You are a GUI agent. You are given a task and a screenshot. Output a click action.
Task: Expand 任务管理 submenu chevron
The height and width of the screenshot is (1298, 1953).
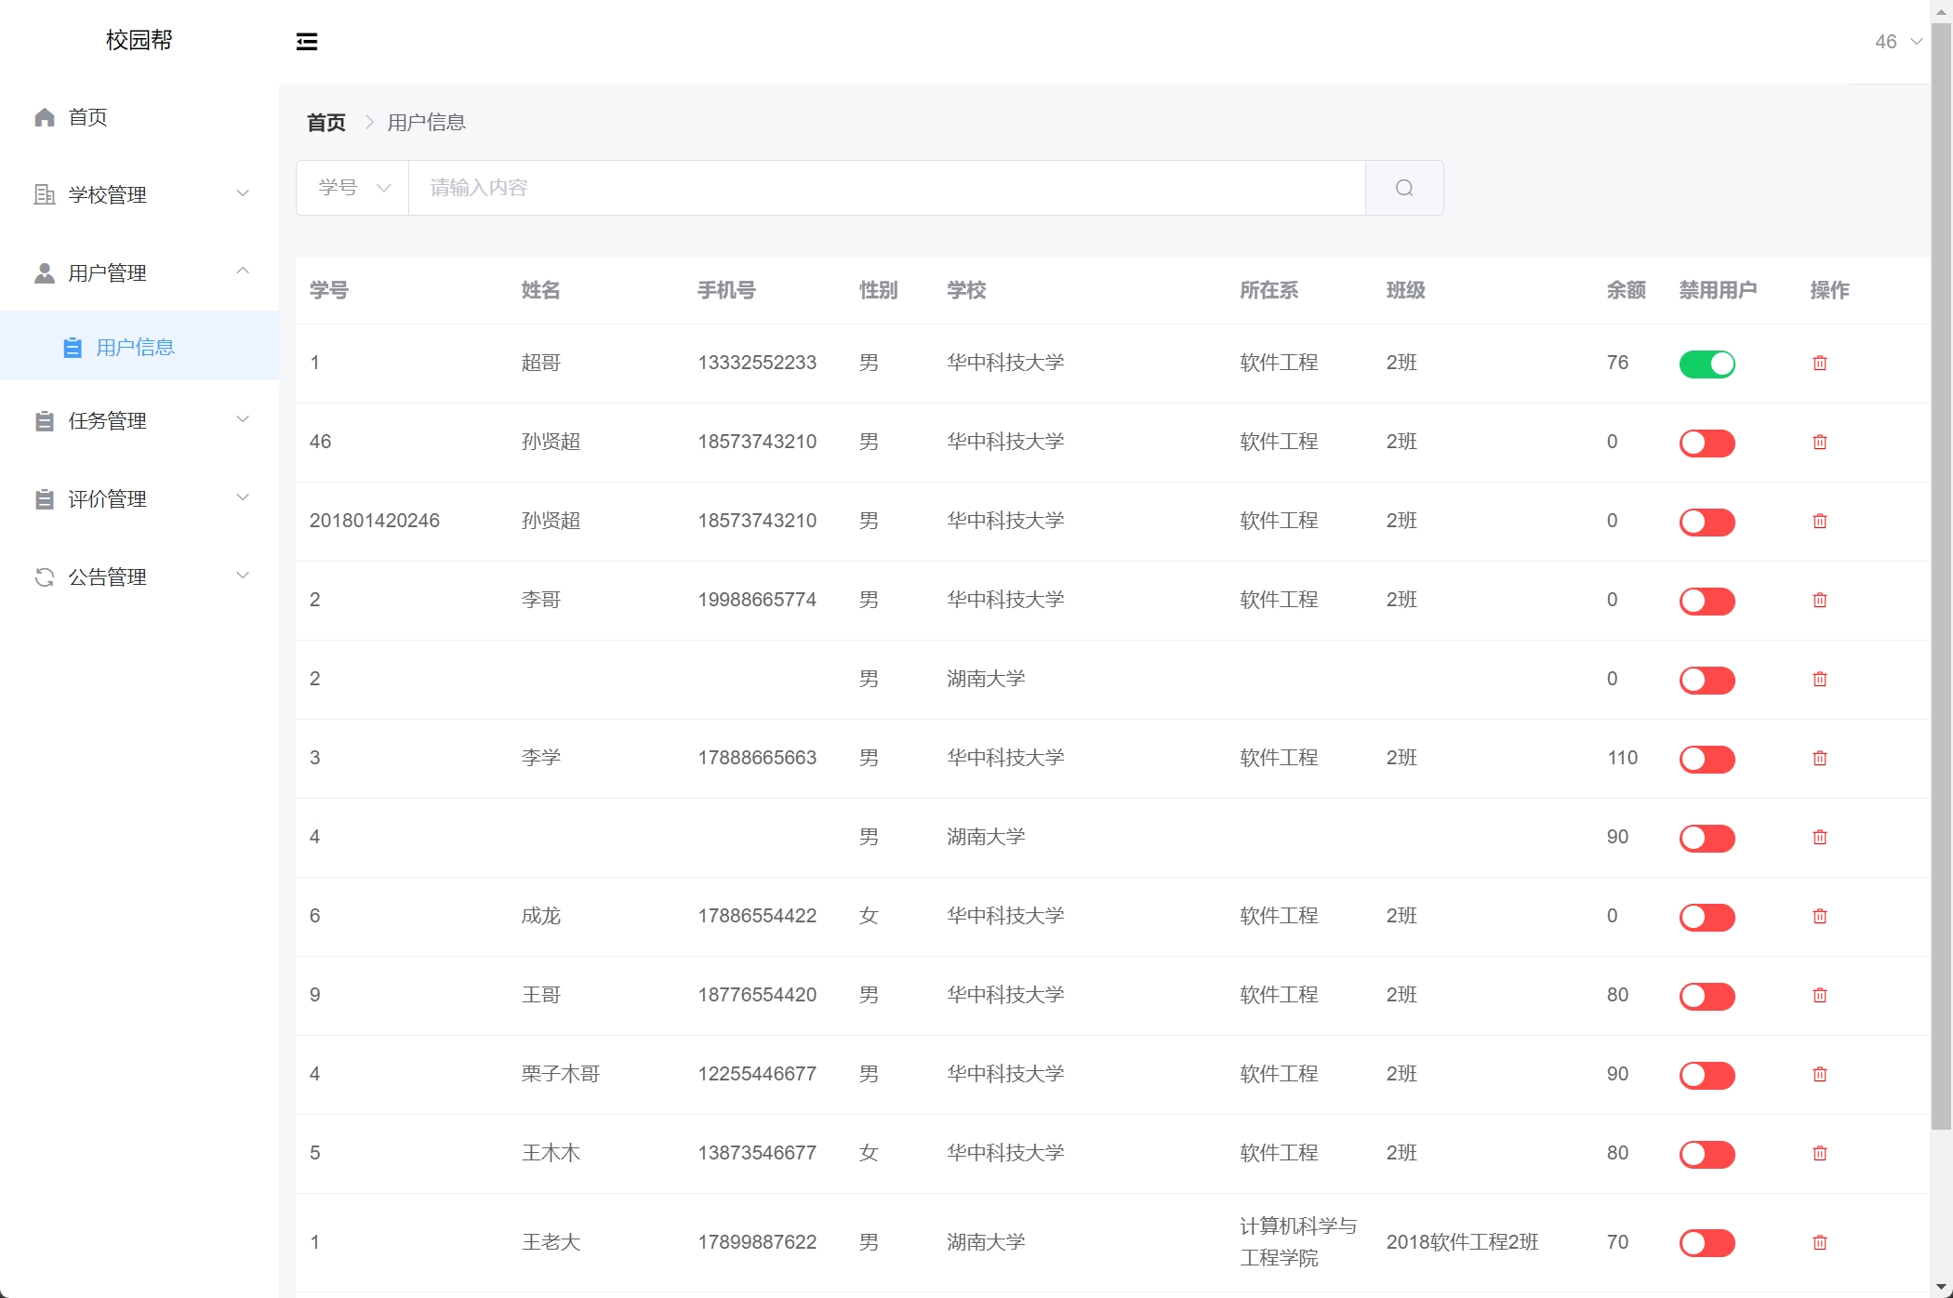pyautogui.click(x=243, y=419)
